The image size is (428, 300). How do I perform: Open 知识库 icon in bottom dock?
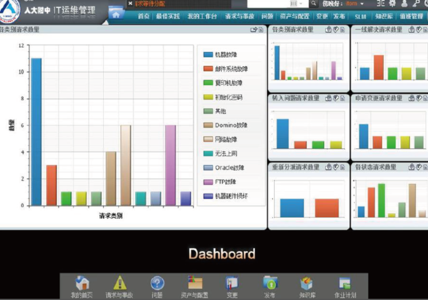click(x=307, y=283)
